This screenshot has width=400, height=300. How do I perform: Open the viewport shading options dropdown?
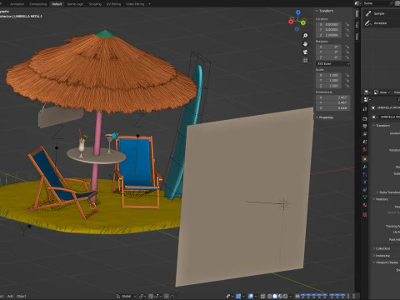point(290,296)
